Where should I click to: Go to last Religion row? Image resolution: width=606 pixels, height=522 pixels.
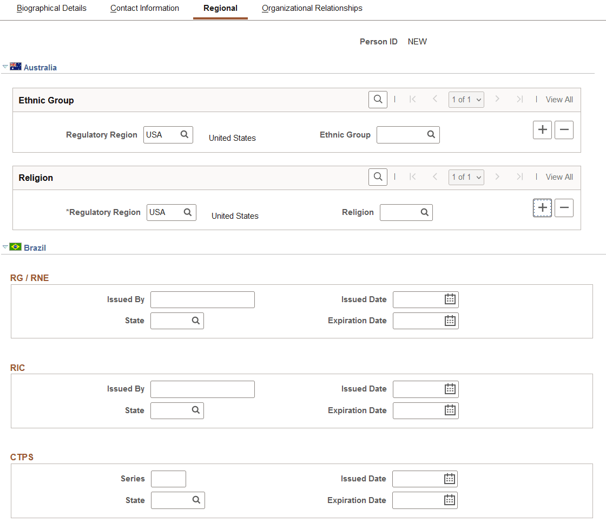click(x=520, y=177)
